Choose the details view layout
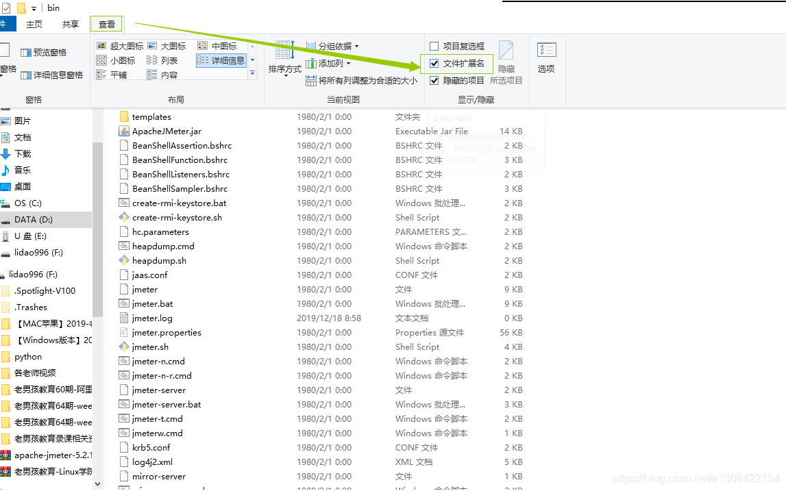The width and height of the screenshot is (786, 491). click(221, 61)
